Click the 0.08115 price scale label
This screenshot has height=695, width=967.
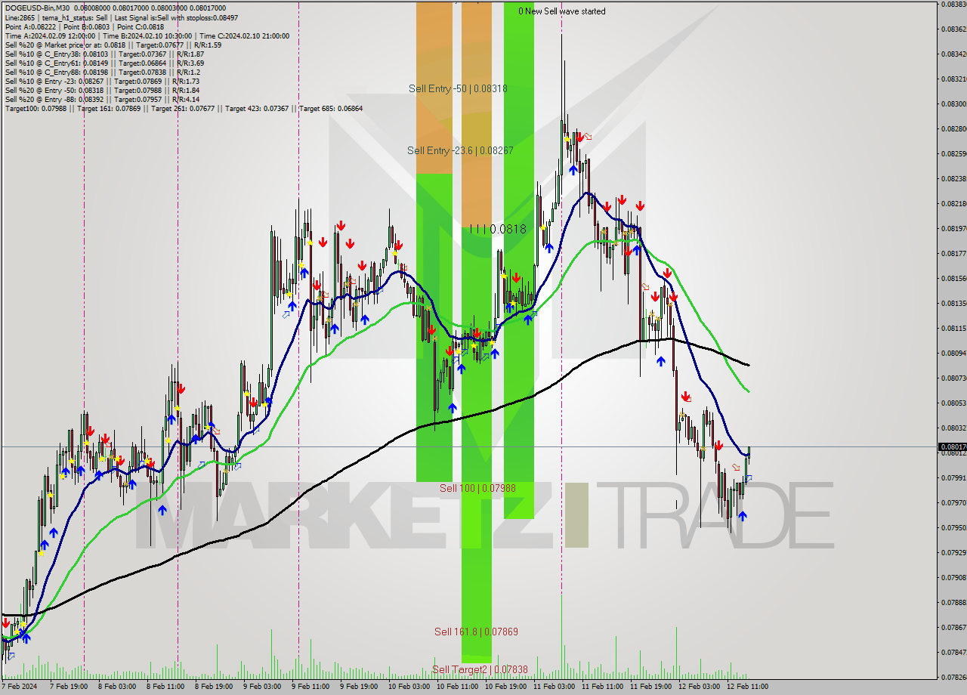click(953, 328)
